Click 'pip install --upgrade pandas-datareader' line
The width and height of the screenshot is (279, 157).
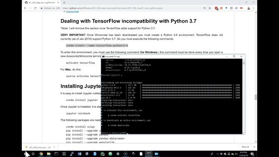click(95, 139)
